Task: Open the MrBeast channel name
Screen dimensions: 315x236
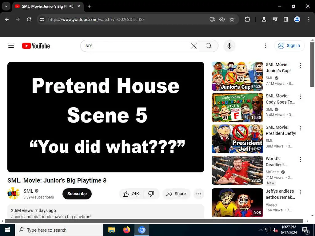Action: 273,172
